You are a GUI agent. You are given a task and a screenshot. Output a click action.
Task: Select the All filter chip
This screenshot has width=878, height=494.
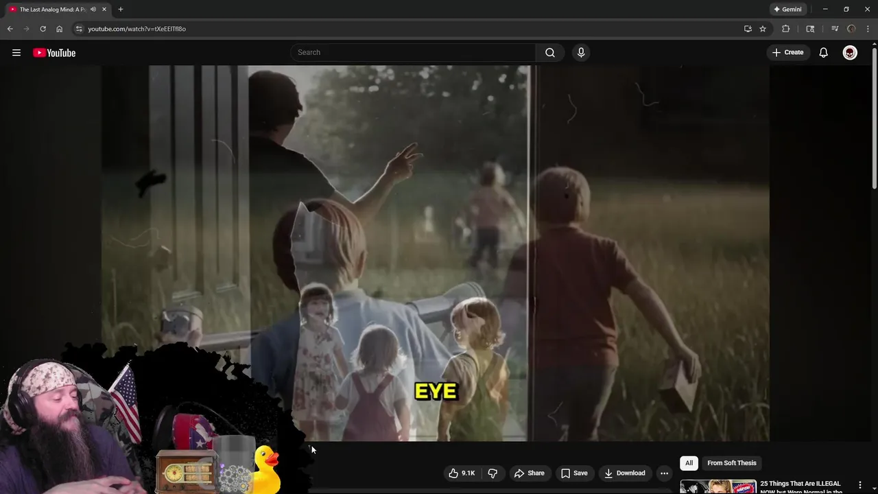[x=689, y=463]
